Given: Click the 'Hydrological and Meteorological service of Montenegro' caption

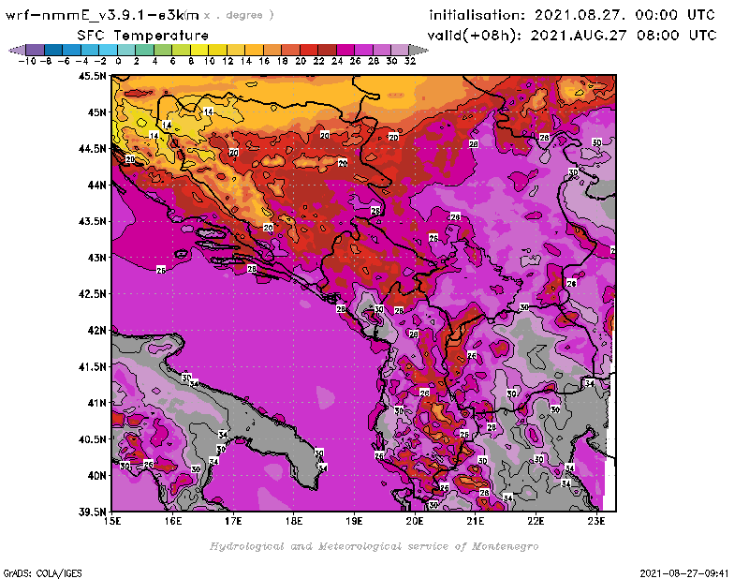Looking at the screenshot, I should point(374,546).
